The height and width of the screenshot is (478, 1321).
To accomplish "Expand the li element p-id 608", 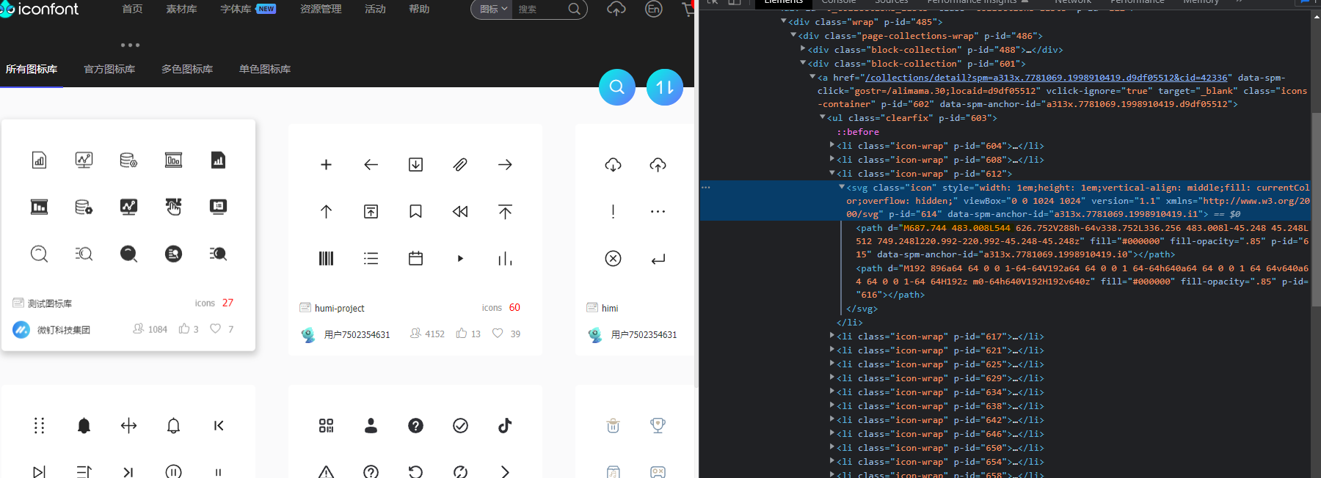I will [831, 160].
